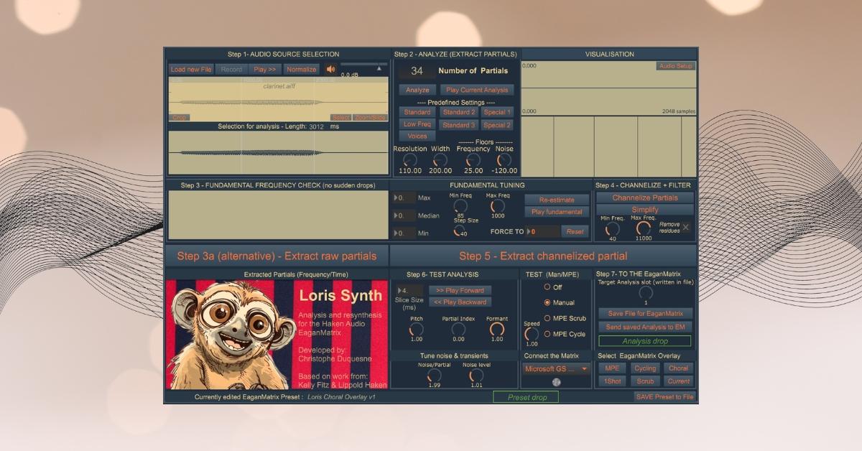
Task: Click the Target Analysis slot knob
Action: coord(646,293)
